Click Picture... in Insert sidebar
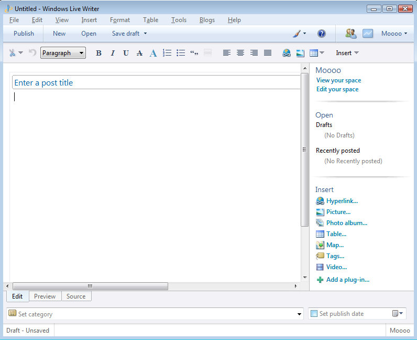Viewport: 417px width, 340px height. 338,212
